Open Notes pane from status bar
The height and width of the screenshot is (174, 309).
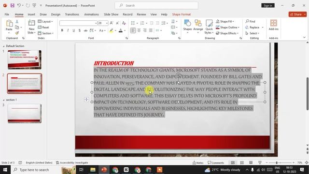(x=198, y=163)
